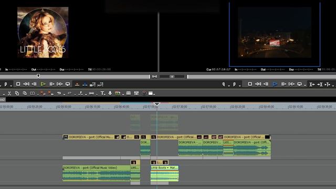Toggle loop playback in the left Player

click(68, 84)
